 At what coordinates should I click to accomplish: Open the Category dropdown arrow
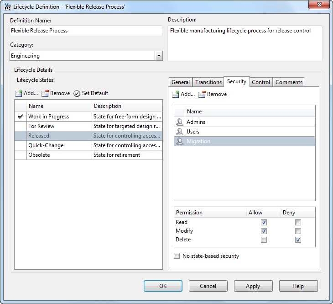point(159,56)
